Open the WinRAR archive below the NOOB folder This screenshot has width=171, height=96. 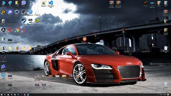(166, 12)
